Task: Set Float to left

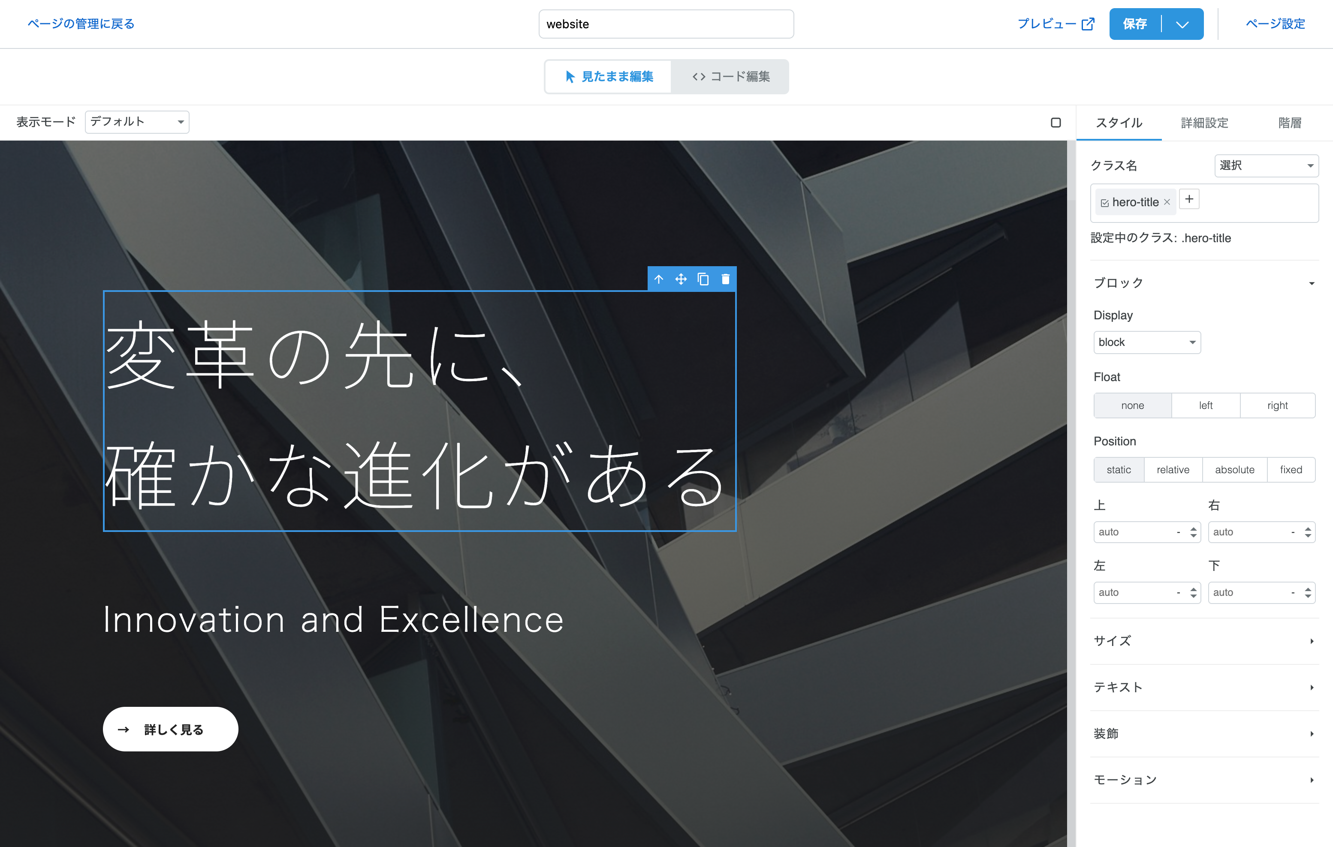Action: 1206,405
